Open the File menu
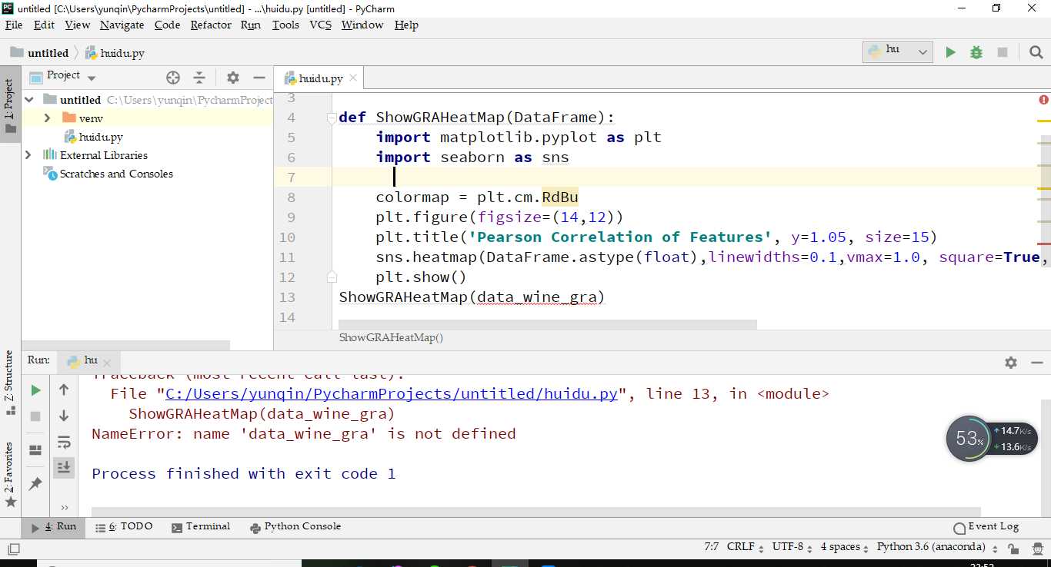Image resolution: width=1051 pixels, height=567 pixels. tap(14, 25)
